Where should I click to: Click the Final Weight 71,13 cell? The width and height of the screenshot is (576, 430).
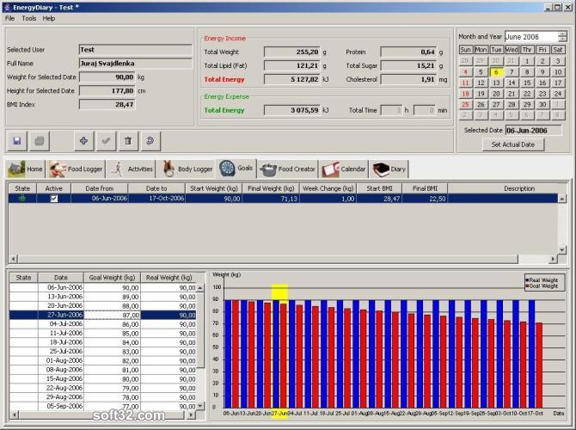[x=271, y=199]
